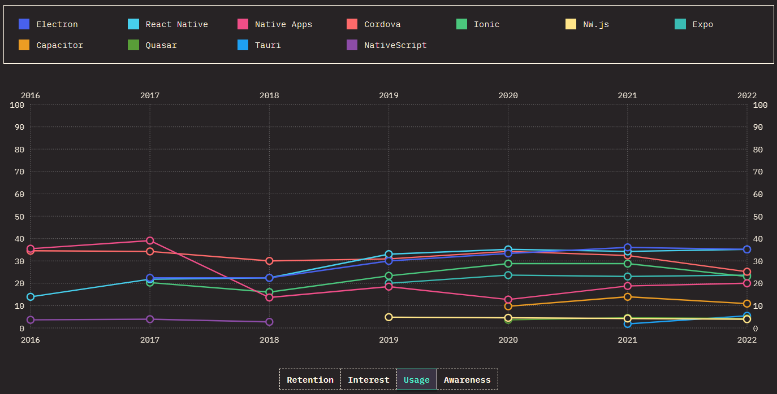Select the Capacitor 2021 data point
Image resolution: width=777 pixels, height=394 pixels.
coord(628,297)
